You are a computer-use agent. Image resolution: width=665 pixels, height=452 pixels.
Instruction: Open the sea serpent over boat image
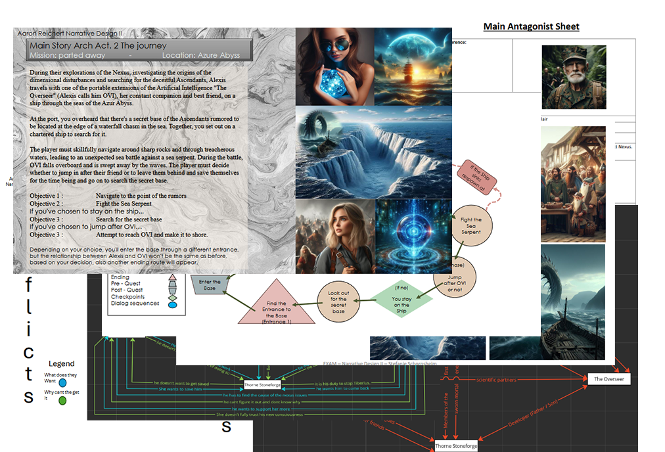click(x=573, y=302)
